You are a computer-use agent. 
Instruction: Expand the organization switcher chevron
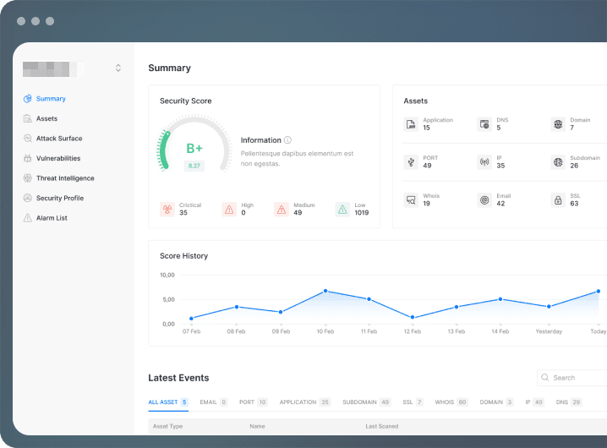(118, 68)
